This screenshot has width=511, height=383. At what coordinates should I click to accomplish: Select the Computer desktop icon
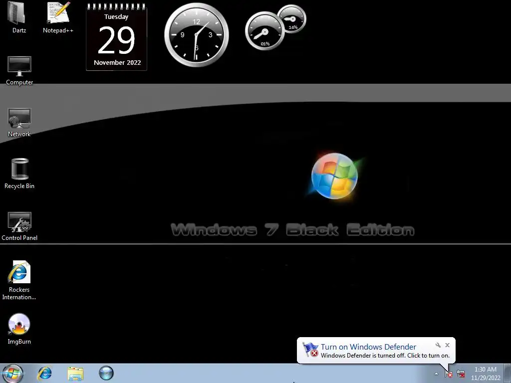pyautogui.click(x=19, y=71)
